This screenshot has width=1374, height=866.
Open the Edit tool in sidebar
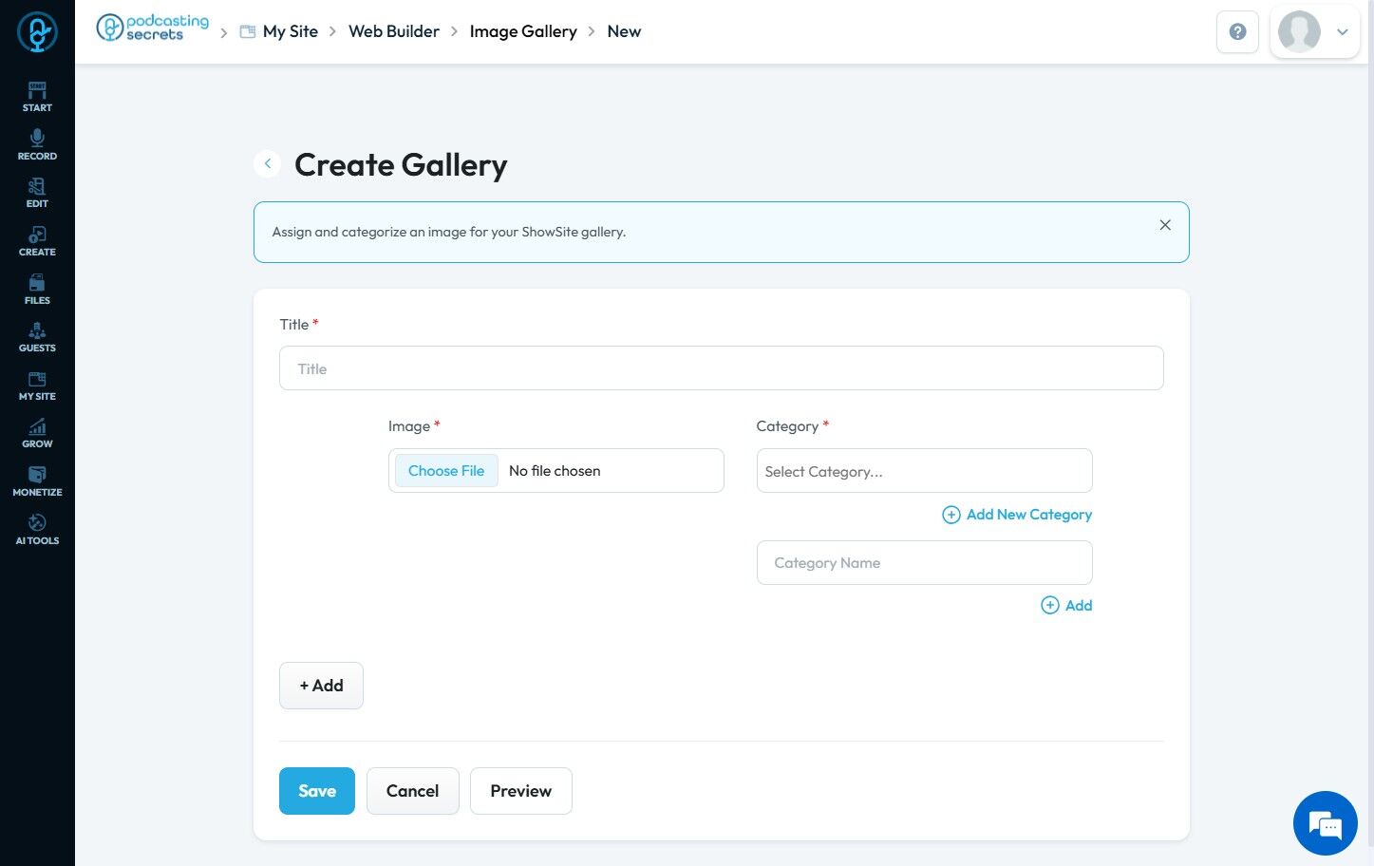tap(37, 192)
